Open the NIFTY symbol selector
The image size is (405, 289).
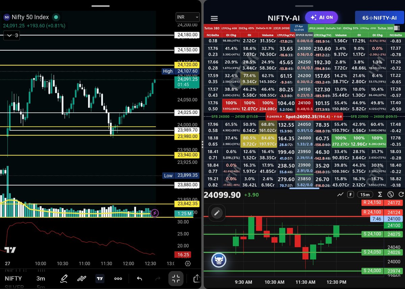13,279
